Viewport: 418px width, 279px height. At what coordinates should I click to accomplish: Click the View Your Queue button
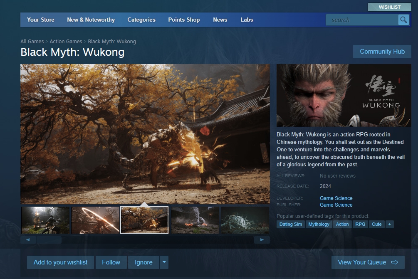[368, 262]
